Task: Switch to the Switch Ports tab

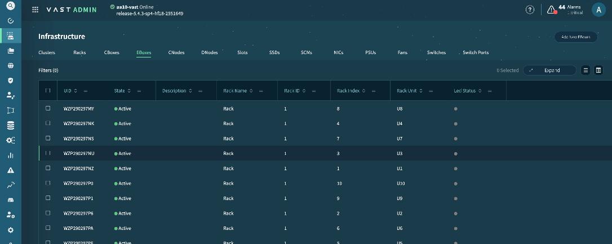Action: pos(476,52)
